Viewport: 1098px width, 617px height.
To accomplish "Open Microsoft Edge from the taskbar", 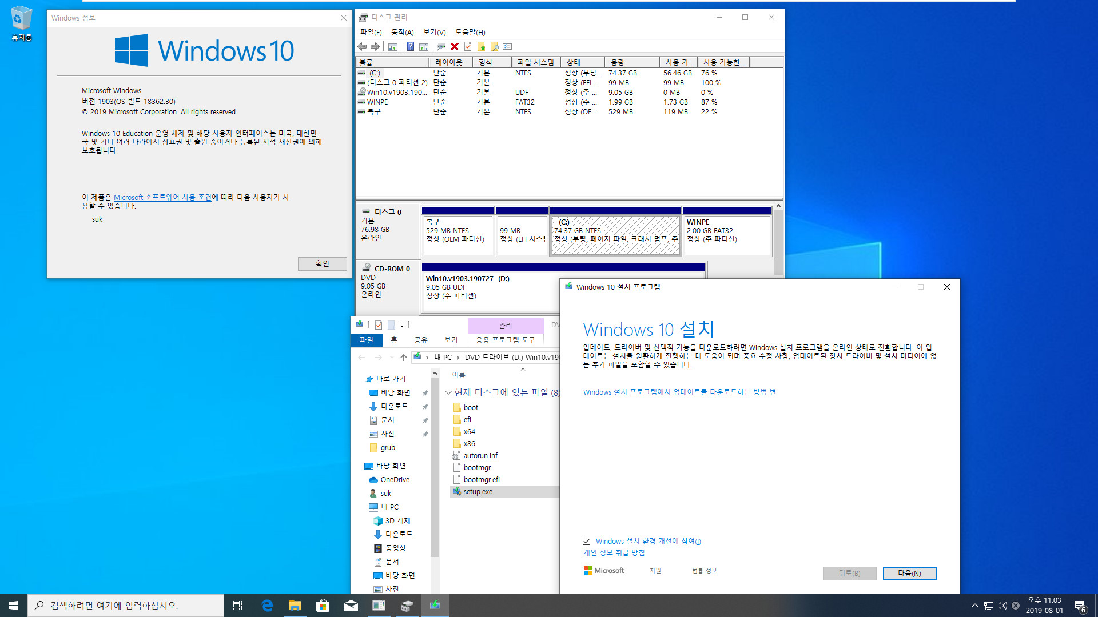I will pyautogui.click(x=267, y=606).
